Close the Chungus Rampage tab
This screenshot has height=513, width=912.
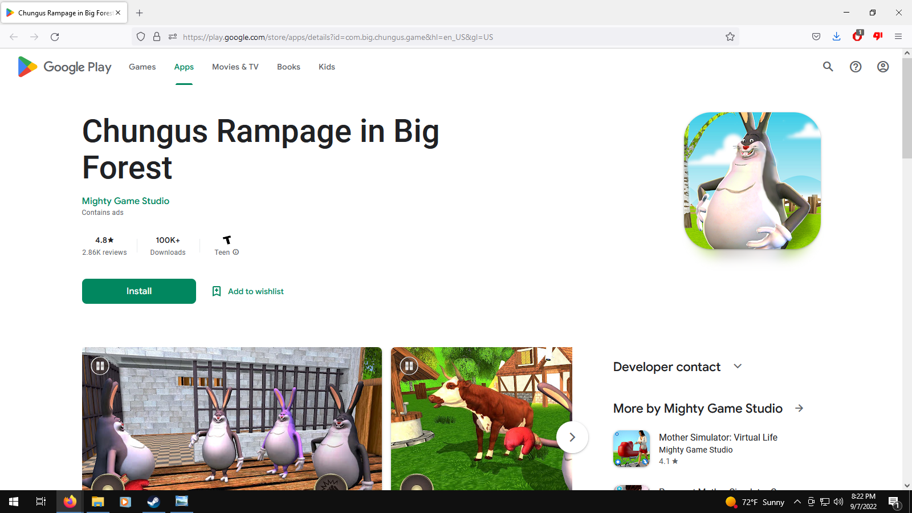(118, 13)
